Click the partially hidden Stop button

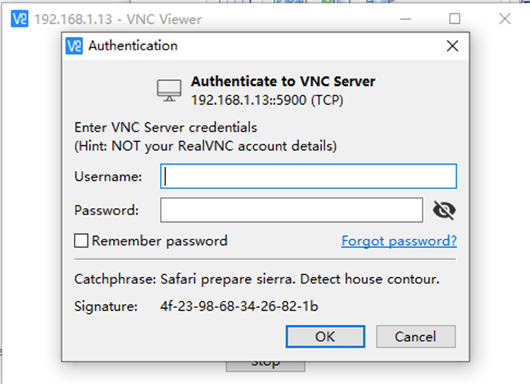tap(265, 367)
